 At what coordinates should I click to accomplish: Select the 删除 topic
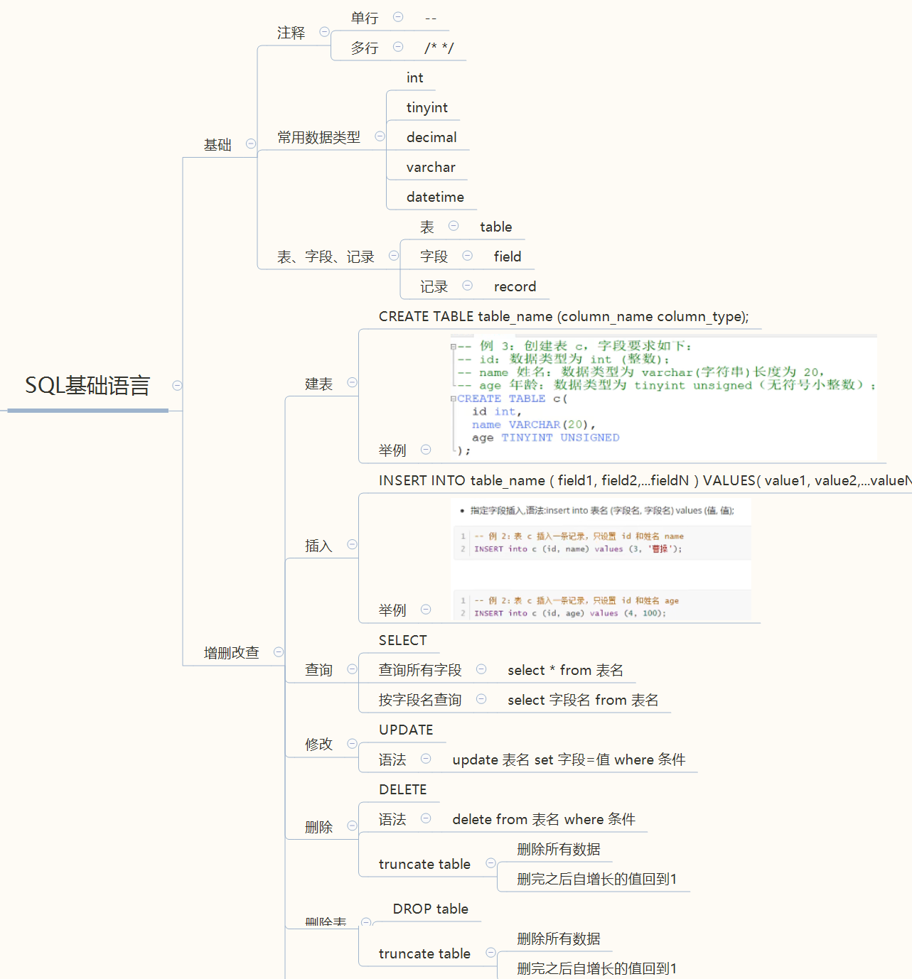318,827
